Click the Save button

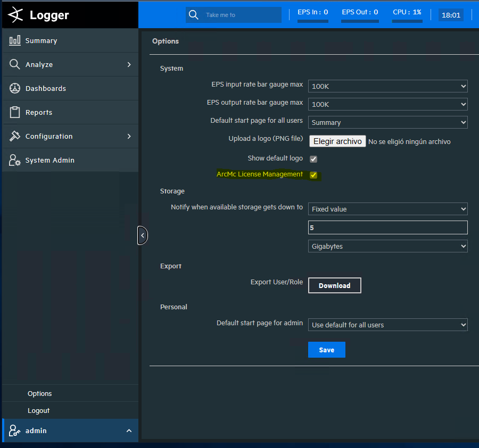pos(326,350)
